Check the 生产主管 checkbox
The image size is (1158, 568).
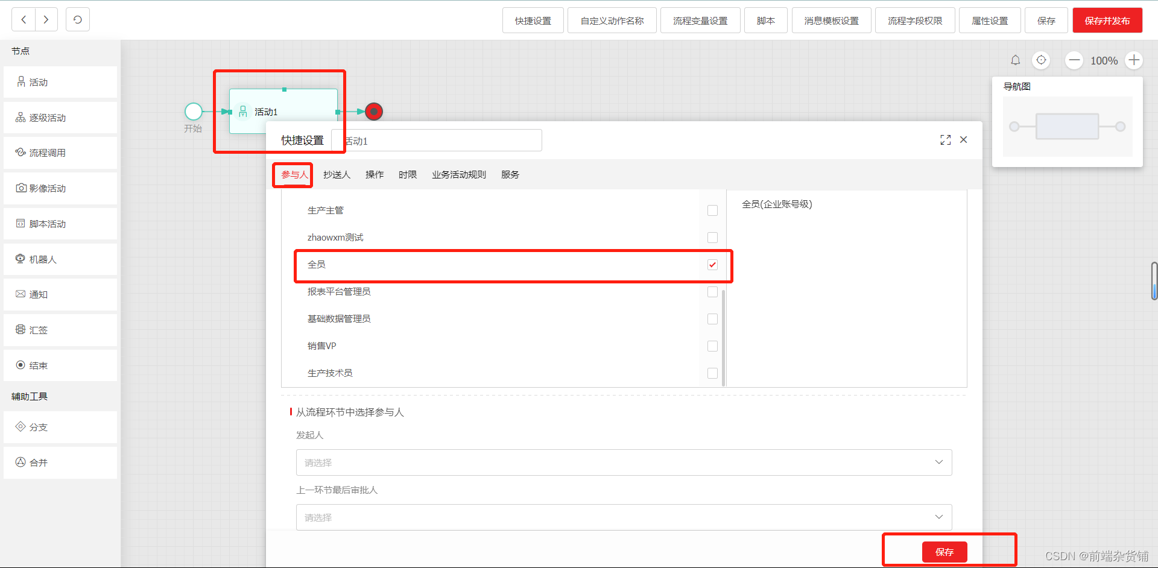pos(712,210)
